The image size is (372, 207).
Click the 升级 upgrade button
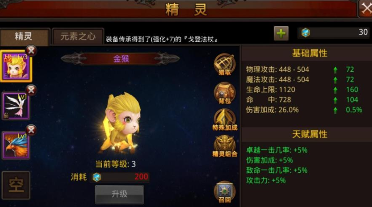click(119, 194)
